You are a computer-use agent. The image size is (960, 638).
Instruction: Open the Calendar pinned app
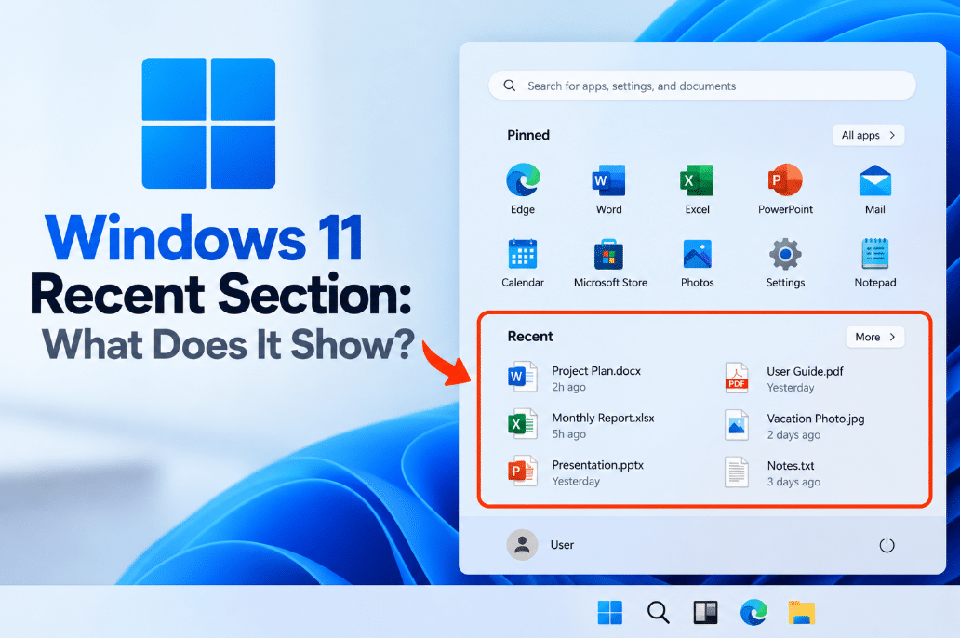522,254
